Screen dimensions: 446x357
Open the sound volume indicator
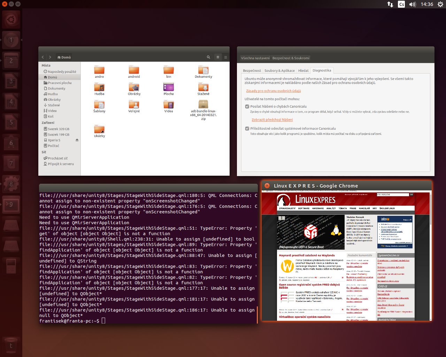(x=413, y=5)
